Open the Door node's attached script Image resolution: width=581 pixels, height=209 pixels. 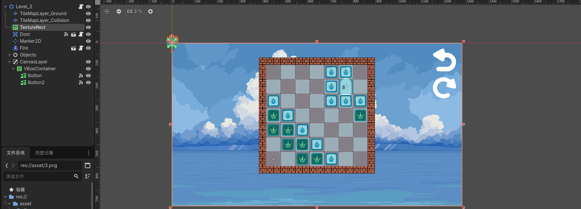pyautogui.click(x=81, y=34)
